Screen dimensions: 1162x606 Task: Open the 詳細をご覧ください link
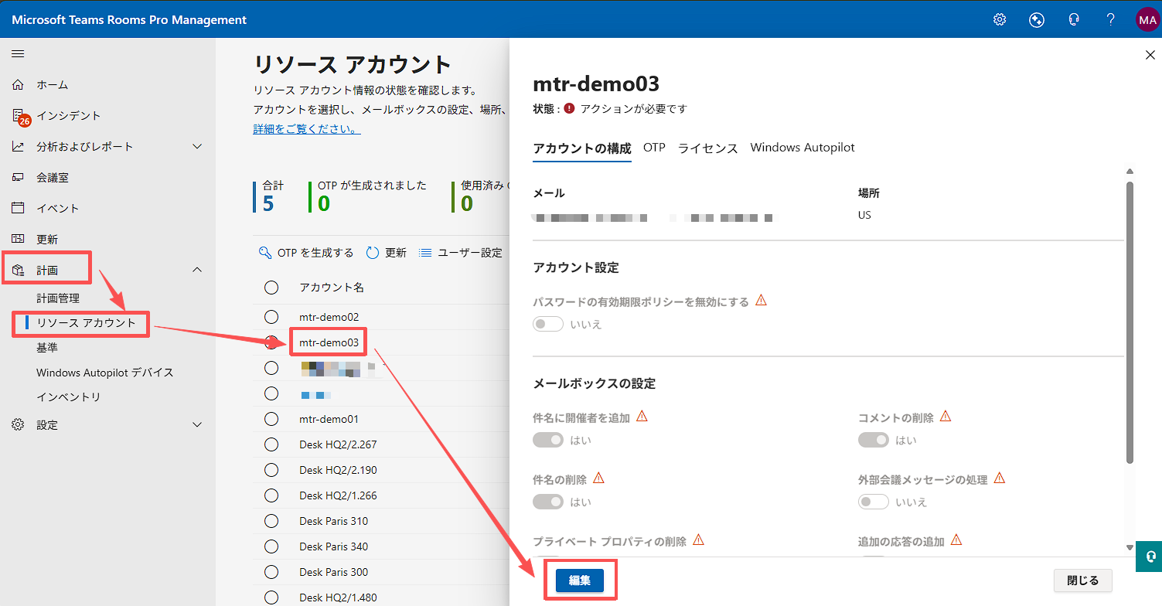(307, 129)
